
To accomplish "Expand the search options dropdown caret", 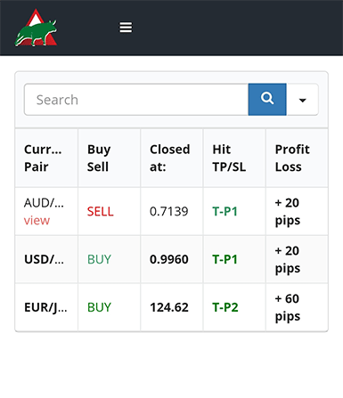I will click(x=302, y=100).
